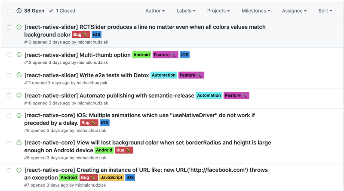344x191 pixels.
Task: Click the Bug label on issue #9
Action: [89, 123]
